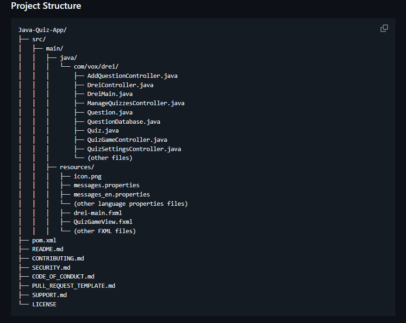Expand the resources/ folder
This screenshot has width=406, height=323.
coord(76,167)
